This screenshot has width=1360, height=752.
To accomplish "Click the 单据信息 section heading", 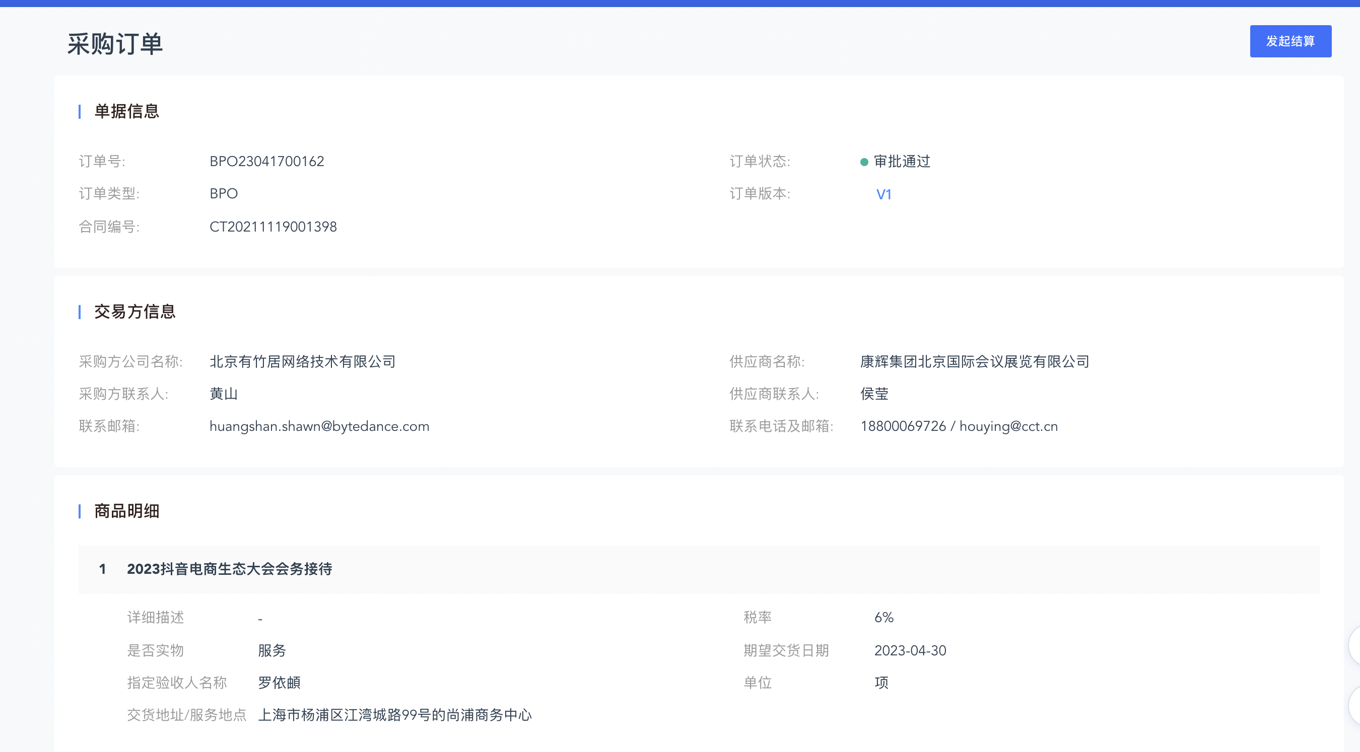I will [x=126, y=111].
